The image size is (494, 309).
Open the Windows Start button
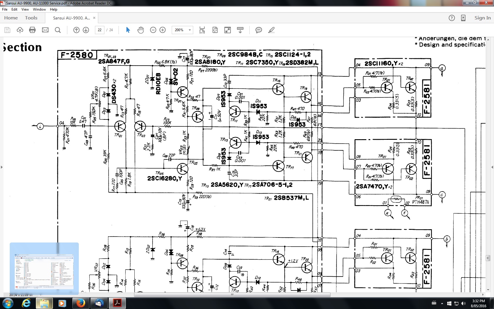point(8,303)
